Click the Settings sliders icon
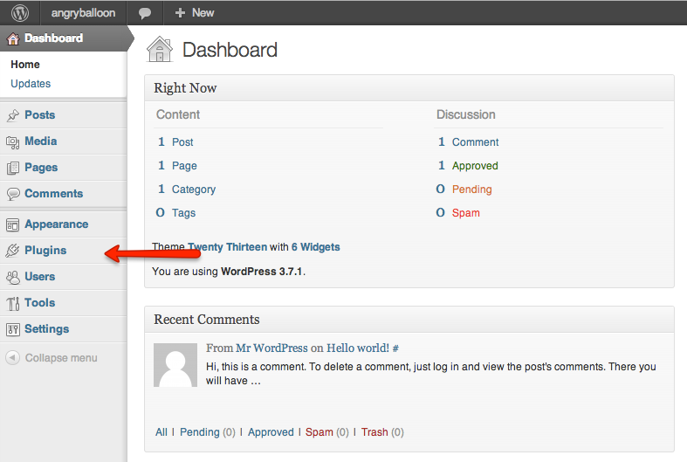The image size is (687, 462). 13,329
